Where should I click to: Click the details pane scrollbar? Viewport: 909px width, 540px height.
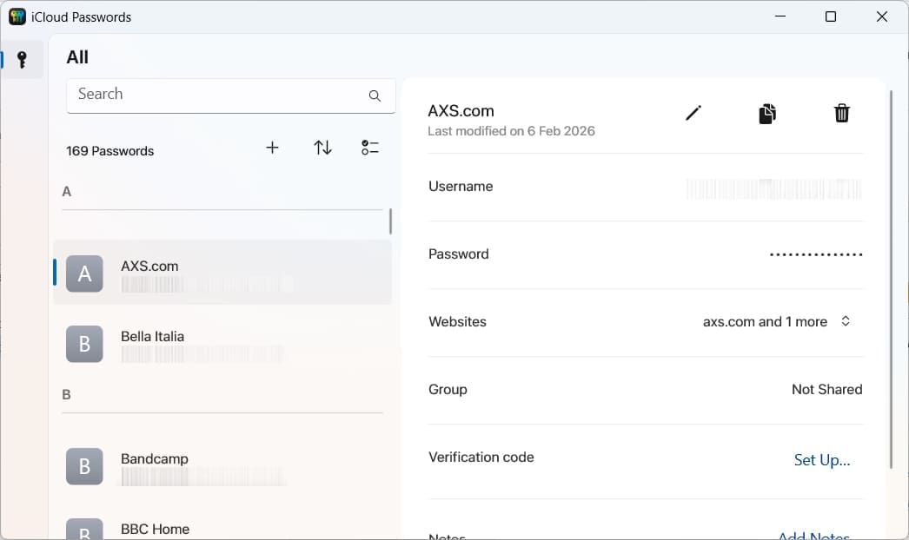point(891,280)
